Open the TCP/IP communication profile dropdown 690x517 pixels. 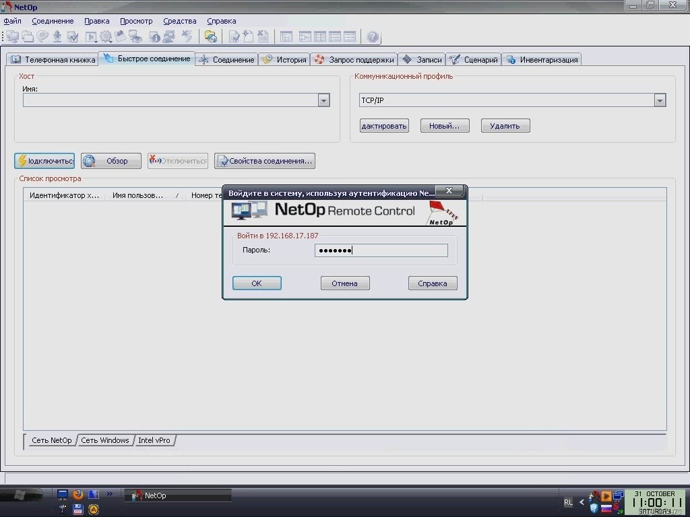(660, 101)
